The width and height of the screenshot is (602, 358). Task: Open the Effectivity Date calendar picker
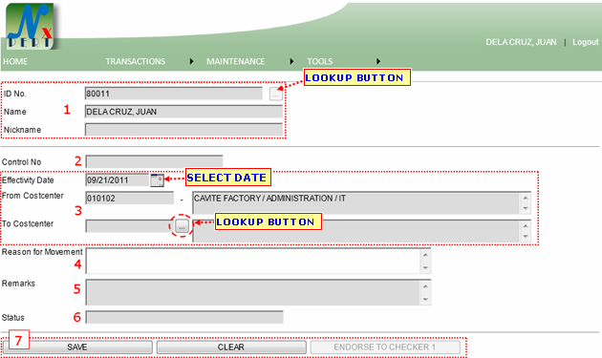(157, 180)
